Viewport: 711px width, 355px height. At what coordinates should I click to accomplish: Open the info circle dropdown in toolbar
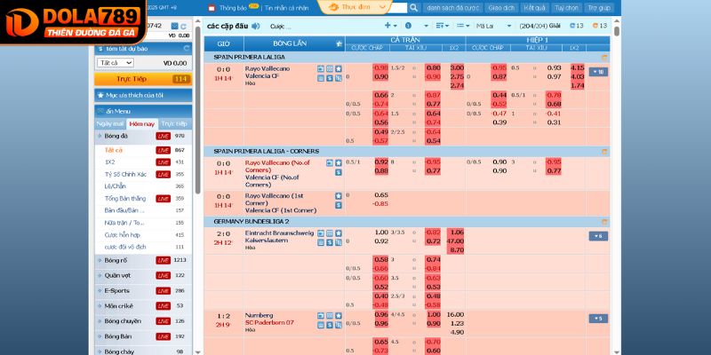click(x=416, y=26)
